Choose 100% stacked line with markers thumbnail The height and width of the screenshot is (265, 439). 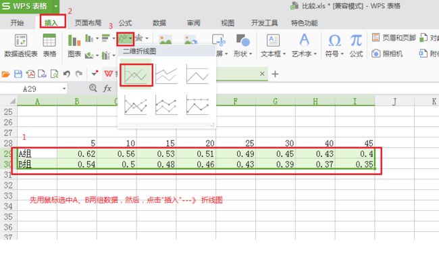pos(197,105)
